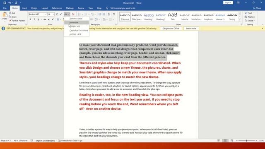The width and height of the screenshot is (265, 149).
Task: Toggle Show/Hide paragraph marks
Action: [x=114, y=14]
